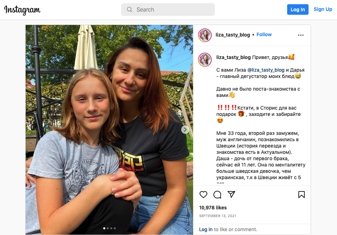This screenshot has width=337, height=235.
Task: Follow the liza_tasty_blog account
Action: click(x=264, y=35)
